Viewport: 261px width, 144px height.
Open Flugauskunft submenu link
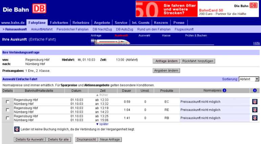[x=184, y=29]
